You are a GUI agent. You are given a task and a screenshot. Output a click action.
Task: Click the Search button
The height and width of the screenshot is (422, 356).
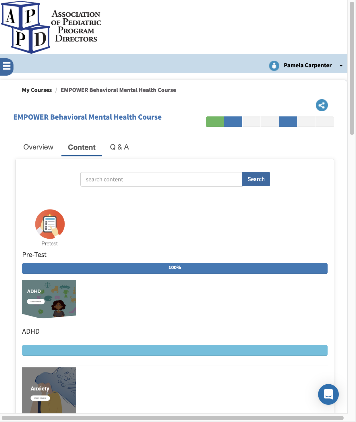[x=256, y=179]
